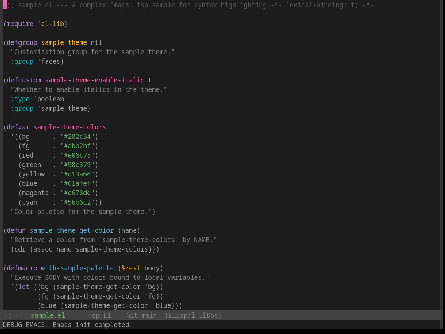Click the ELisp/l major mode indicator

pos(180,315)
